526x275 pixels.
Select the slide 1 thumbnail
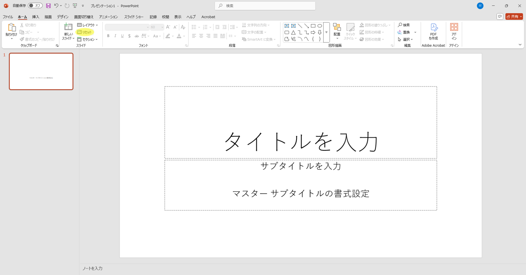41,71
